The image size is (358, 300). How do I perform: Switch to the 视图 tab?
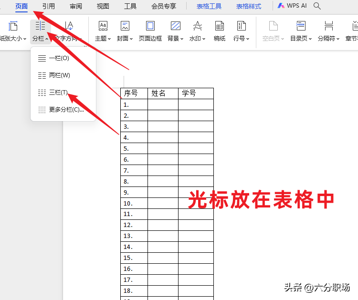coord(103,6)
